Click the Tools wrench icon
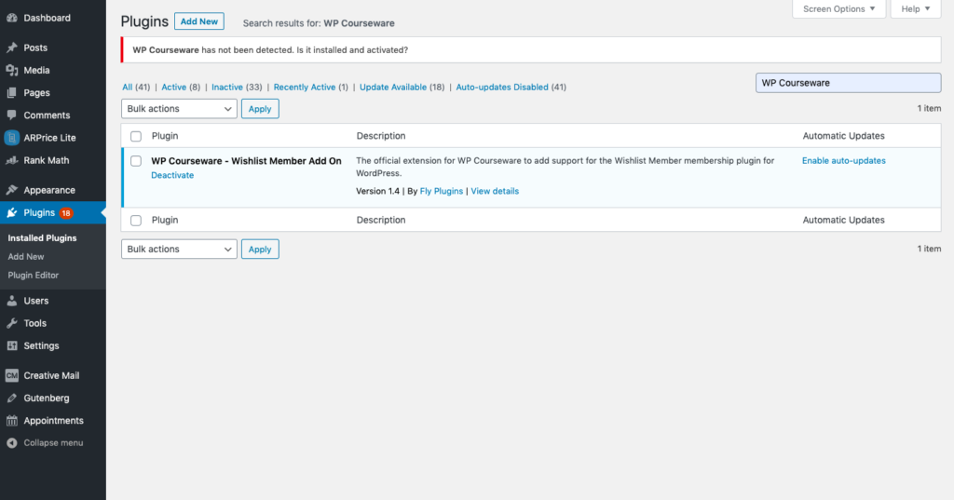Image resolution: width=954 pixels, height=500 pixels. 11,323
